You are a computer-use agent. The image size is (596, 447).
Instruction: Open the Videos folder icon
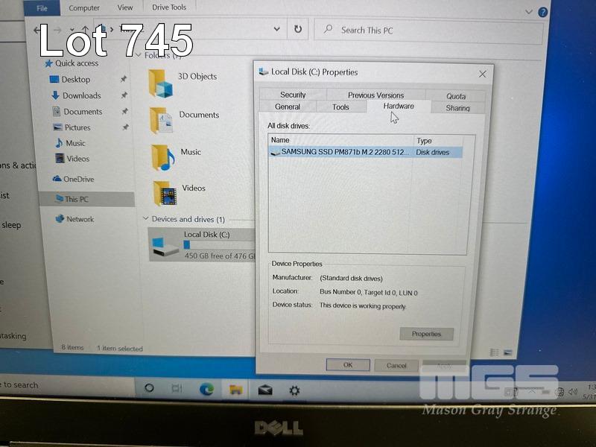click(165, 194)
